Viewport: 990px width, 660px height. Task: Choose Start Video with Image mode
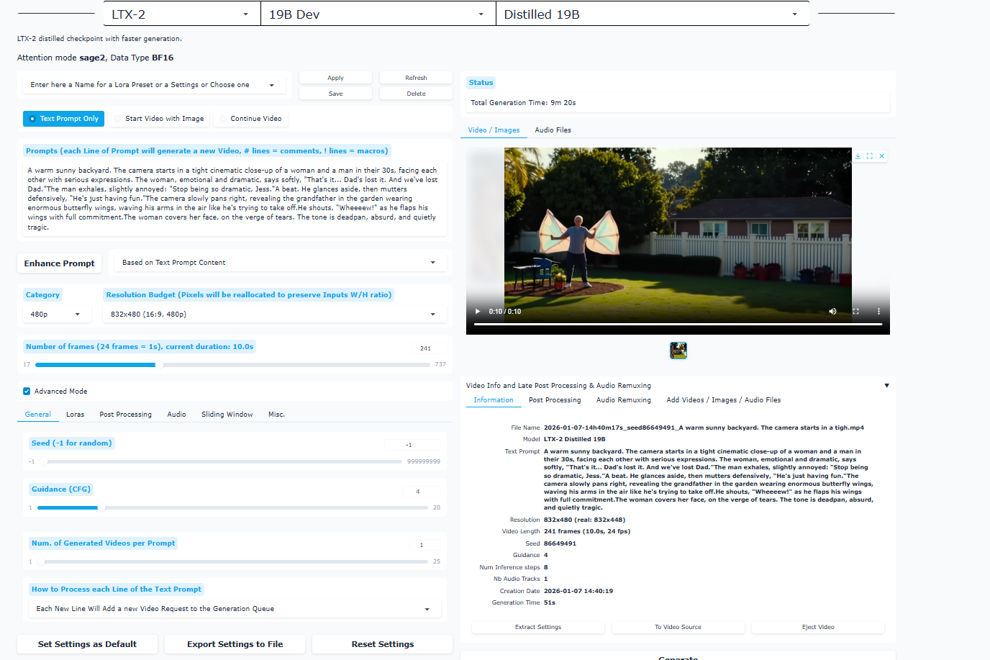point(159,119)
